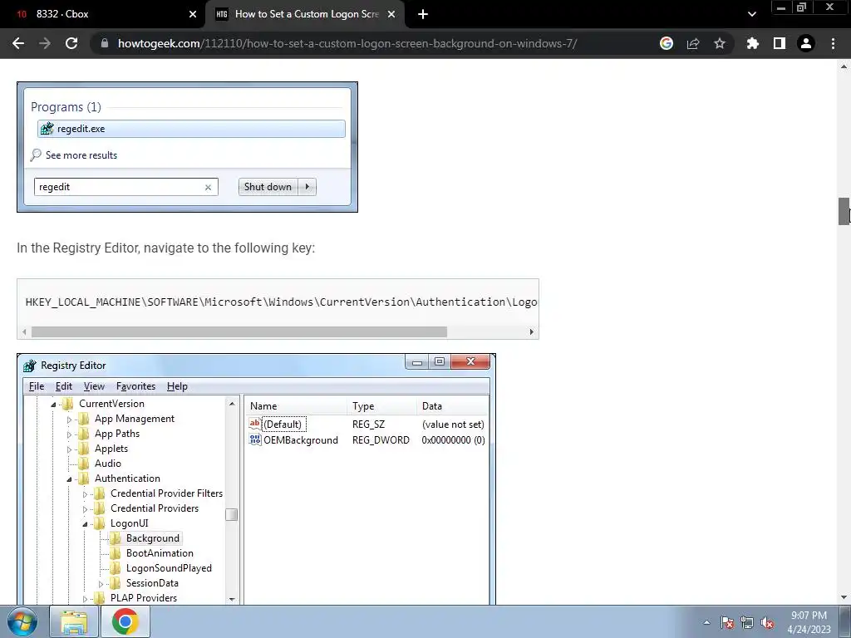This screenshot has width=851, height=638.
Task: Open the Chrome profile avatar
Action: coord(806,43)
